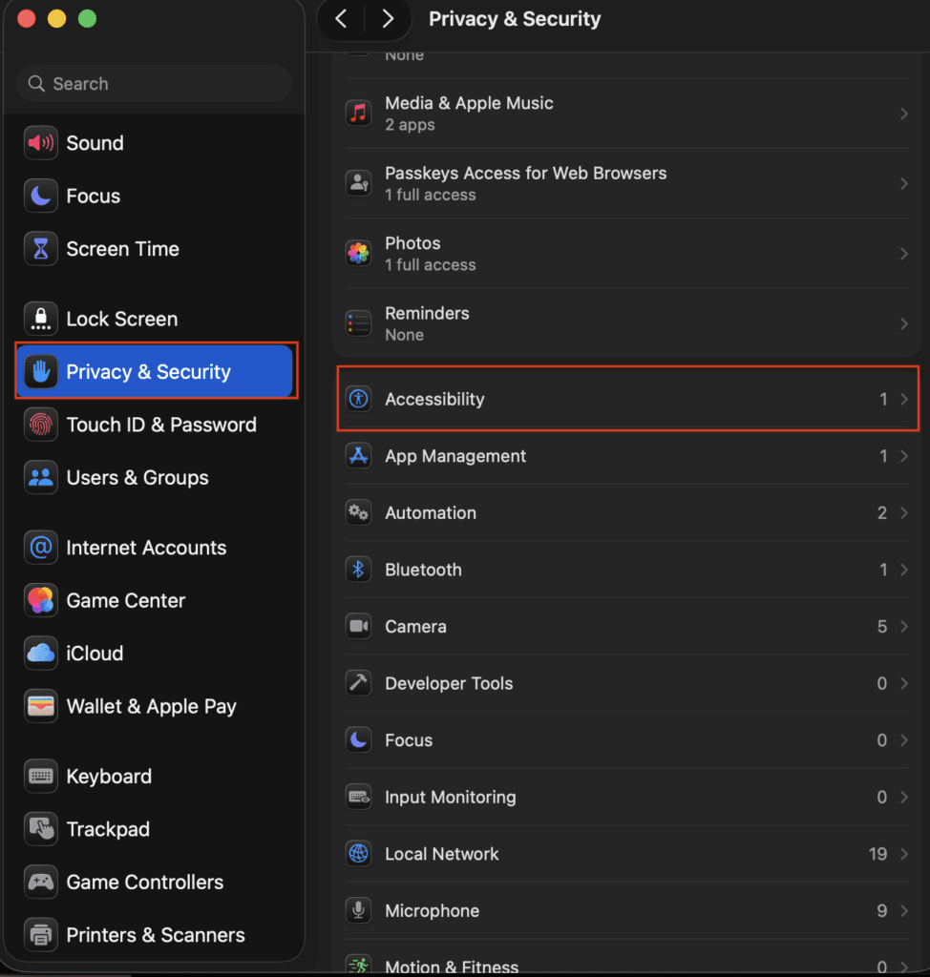930x977 pixels.
Task: Open the Developer Tools row
Action: (x=627, y=683)
